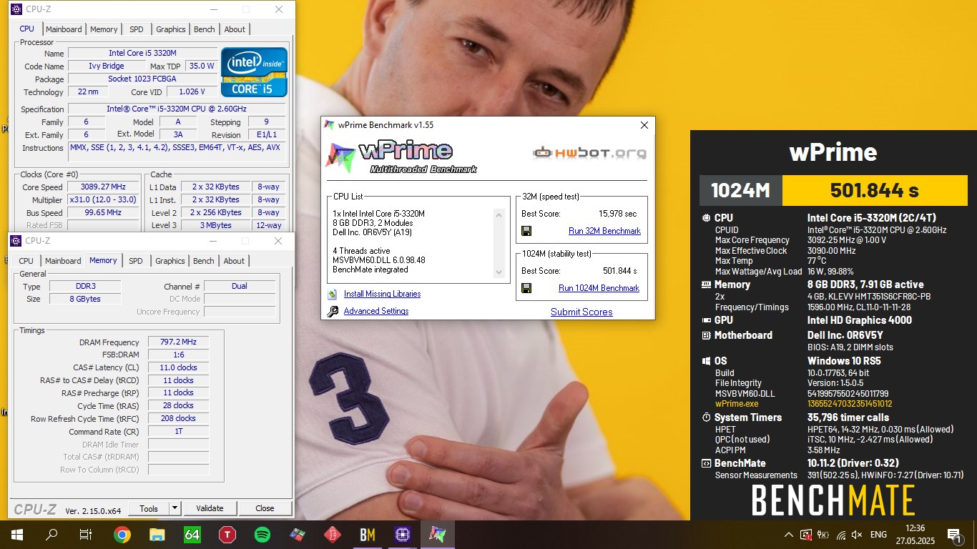Image resolution: width=977 pixels, height=549 pixels.
Task: Open About tab in top CPU-Z window
Action: point(235,29)
